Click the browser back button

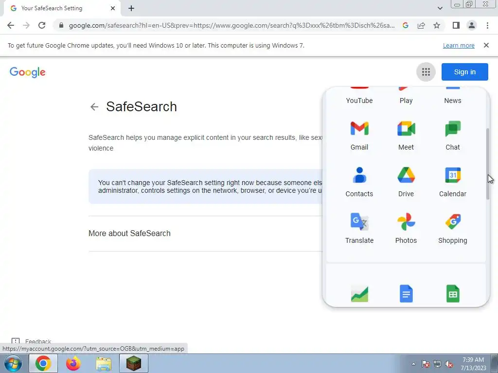[x=11, y=25]
